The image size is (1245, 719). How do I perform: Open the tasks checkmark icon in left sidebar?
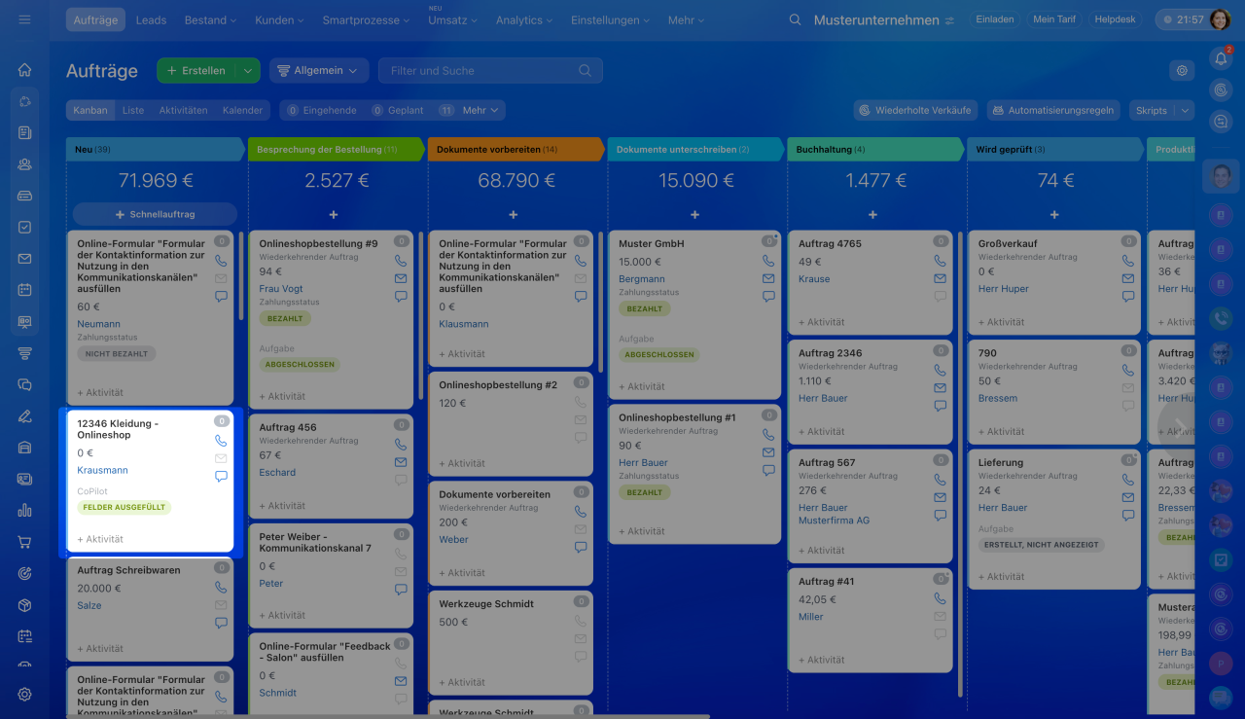[x=25, y=227]
